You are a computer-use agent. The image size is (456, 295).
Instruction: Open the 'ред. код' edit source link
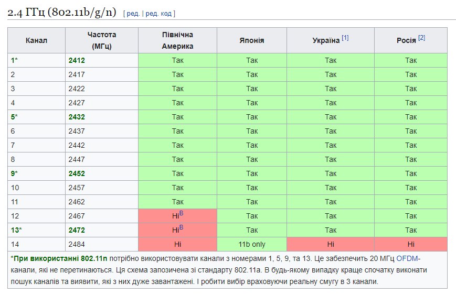pyautogui.click(x=158, y=14)
